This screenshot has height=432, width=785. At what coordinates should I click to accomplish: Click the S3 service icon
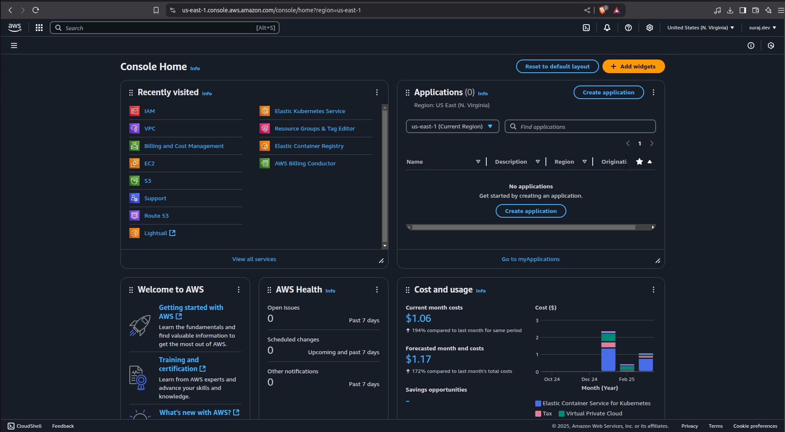click(134, 181)
